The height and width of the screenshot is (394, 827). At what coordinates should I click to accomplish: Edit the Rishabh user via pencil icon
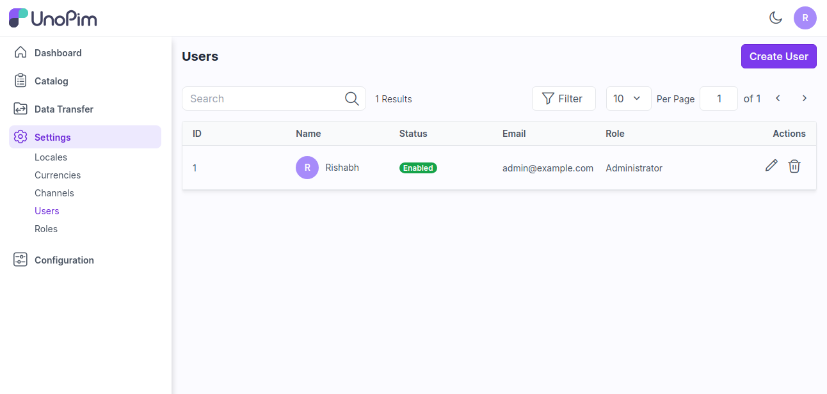click(x=771, y=166)
